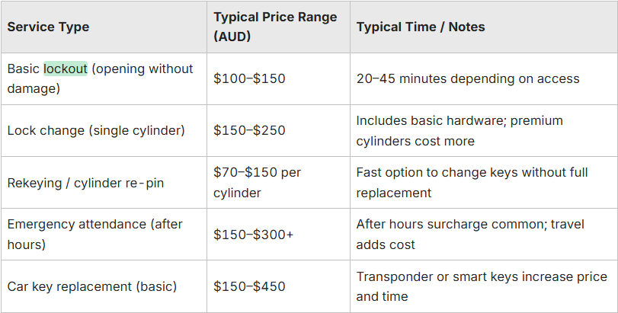This screenshot has height=313, width=618.
Task: Click "20–45 minutes depending on access" note
Action: coord(468,78)
